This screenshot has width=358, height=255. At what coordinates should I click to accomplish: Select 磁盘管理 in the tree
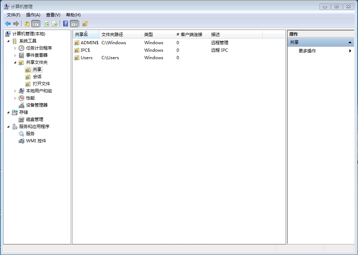click(34, 119)
